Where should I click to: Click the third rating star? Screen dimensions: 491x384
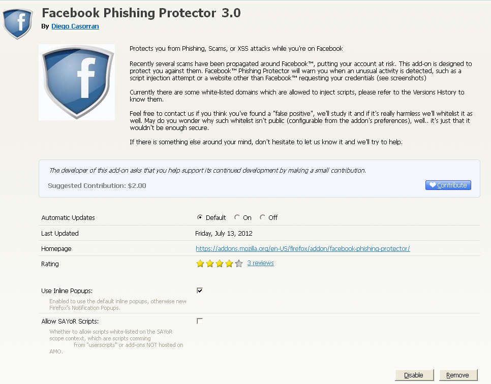point(220,264)
